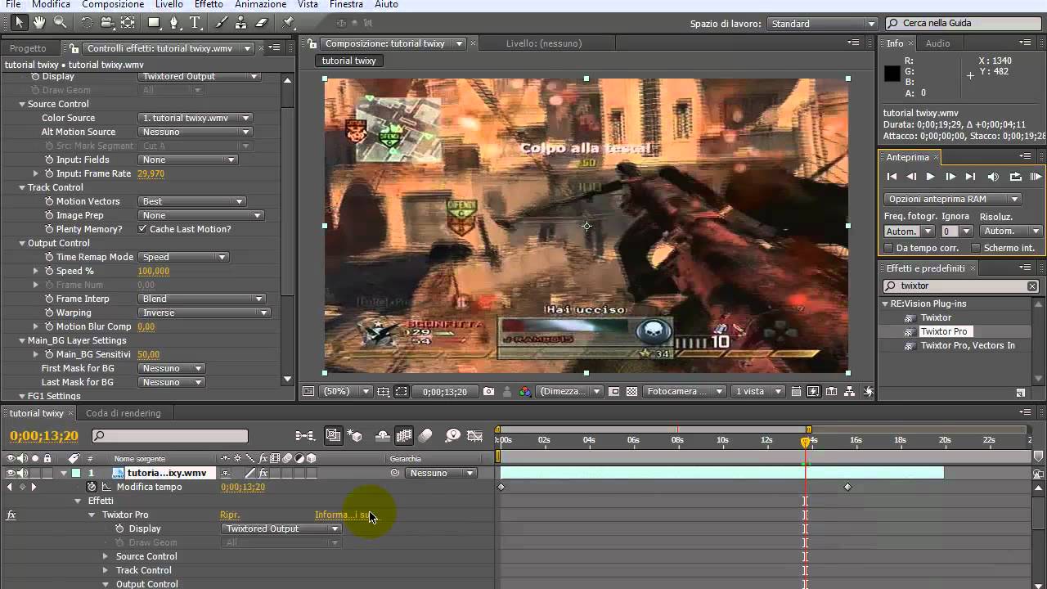Image resolution: width=1047 pixels, height=589 pixels.
Task: Open Frame Interp Blend dropdown
Action: tap(202, 299)
